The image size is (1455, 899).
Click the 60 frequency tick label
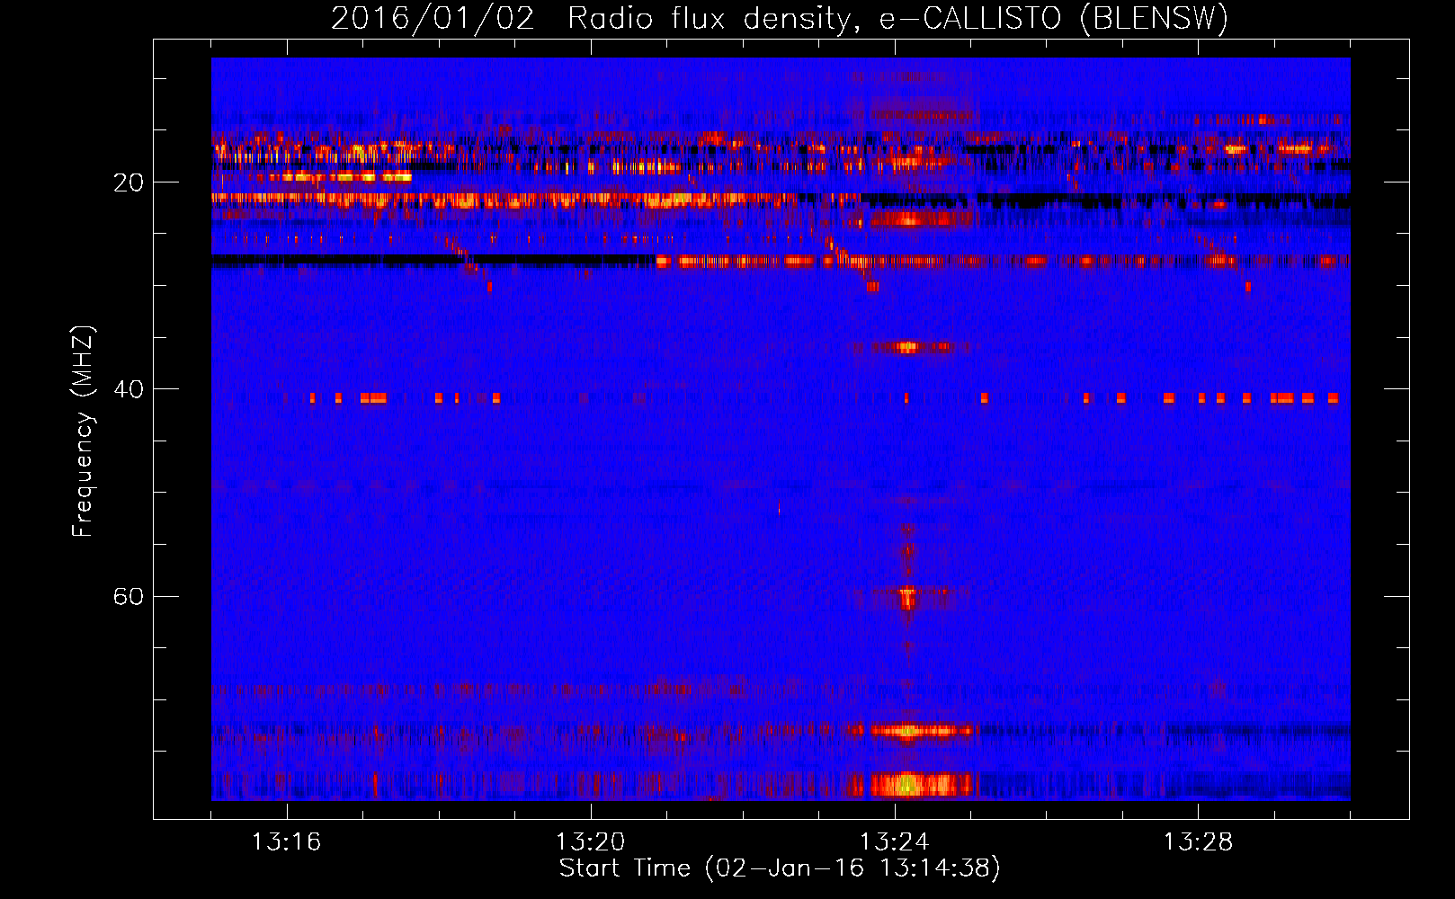click(x=129, y=596)
